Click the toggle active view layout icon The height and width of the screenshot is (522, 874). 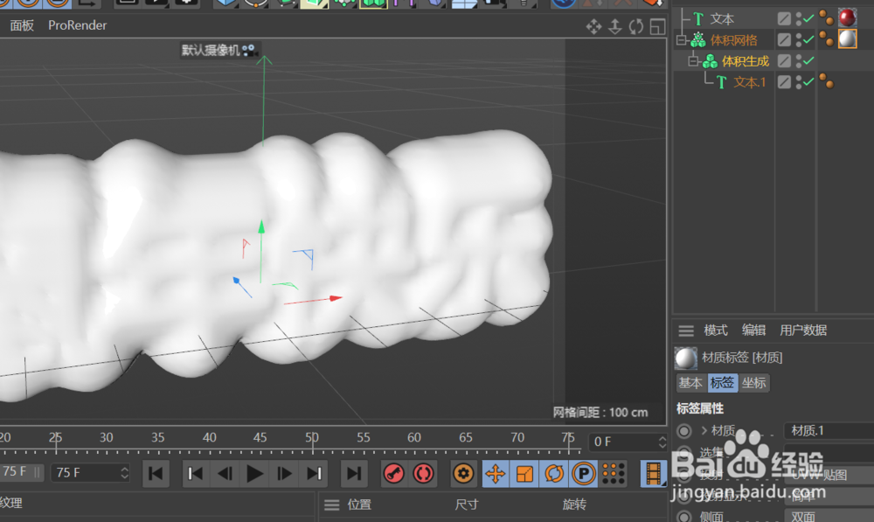click(658, 26)
